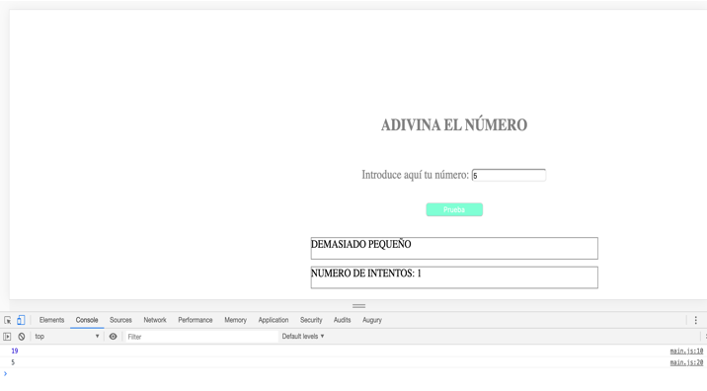Viewport: 707px width, 391px height.
Task: Toggle the device toolbar icon
Action: pos(21,320)
